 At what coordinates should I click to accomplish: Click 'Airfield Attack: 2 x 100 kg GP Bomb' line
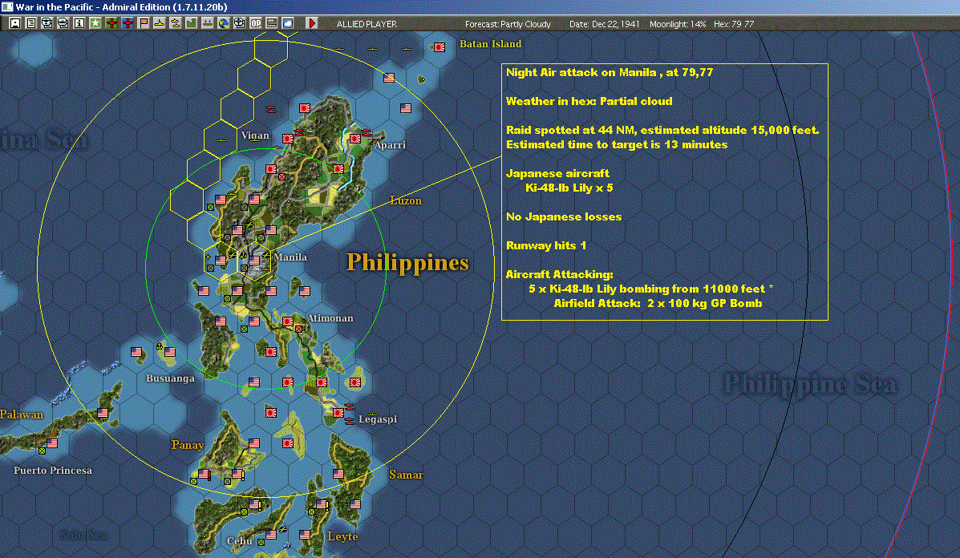tap(658, 304)
